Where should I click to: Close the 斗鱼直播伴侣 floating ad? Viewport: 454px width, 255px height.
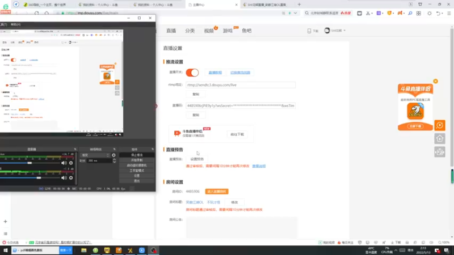pyautogui.click(x=435, y=81)
